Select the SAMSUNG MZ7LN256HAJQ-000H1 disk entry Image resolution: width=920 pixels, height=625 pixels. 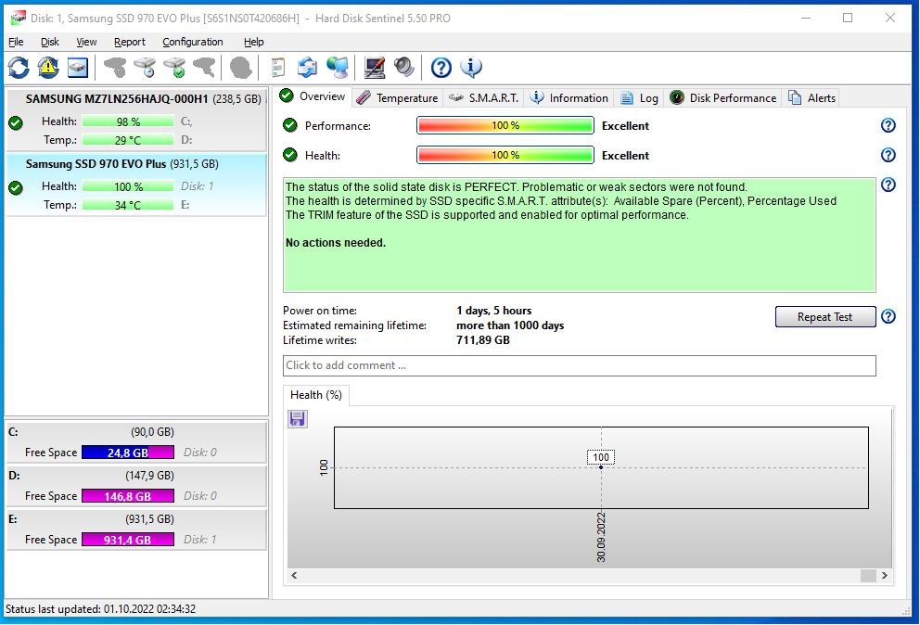coord(136,119)
